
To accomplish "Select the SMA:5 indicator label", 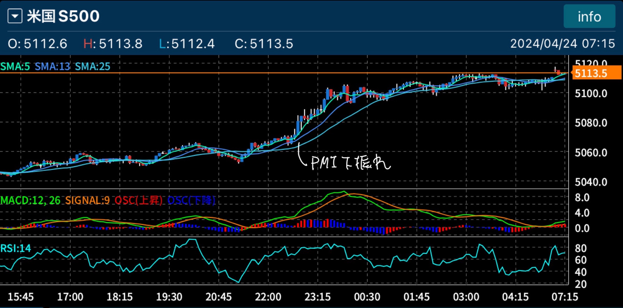I will [x=15, y=66].
